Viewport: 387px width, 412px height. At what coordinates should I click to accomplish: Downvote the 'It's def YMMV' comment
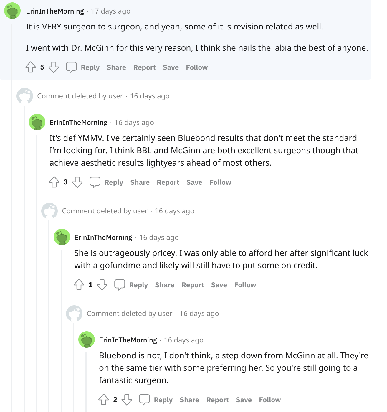[77, 182]
